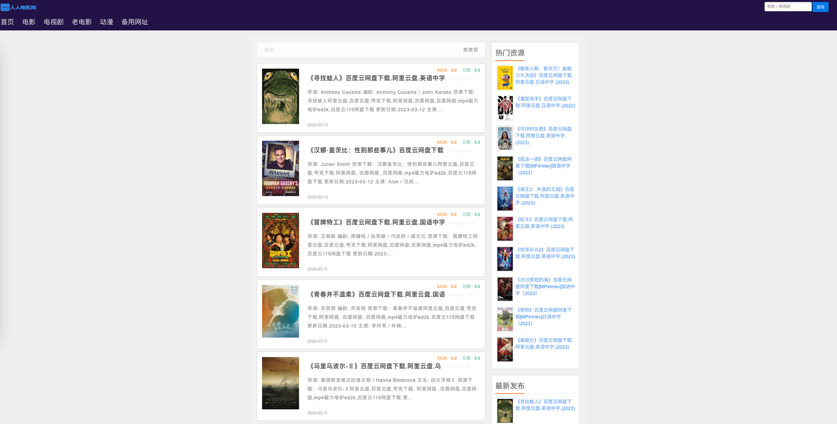Open the 首页 navigation item
837x424 pixels.
[8, 22]
